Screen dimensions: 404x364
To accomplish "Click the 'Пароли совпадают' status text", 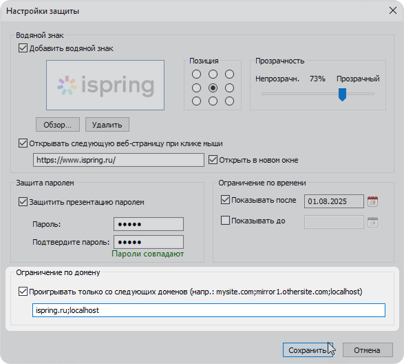I will (x=148, y=254).
